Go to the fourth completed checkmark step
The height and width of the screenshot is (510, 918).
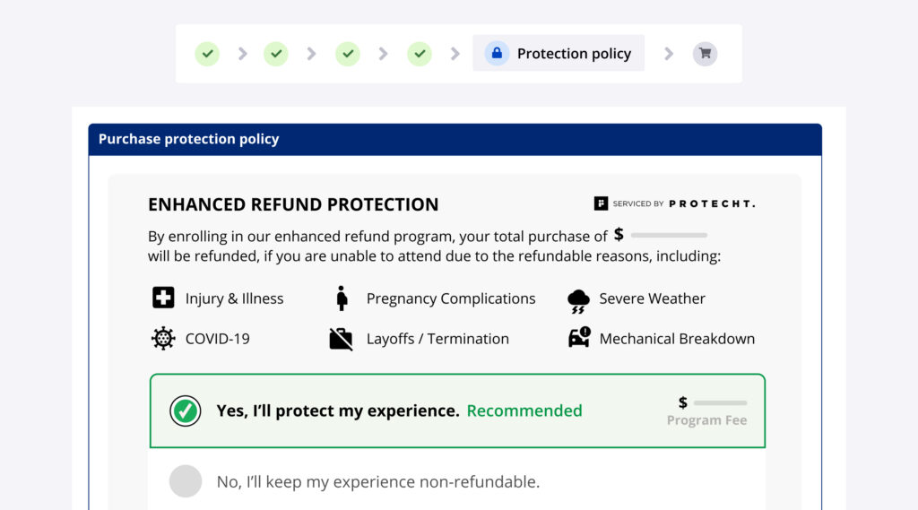(x=419, y=54)
